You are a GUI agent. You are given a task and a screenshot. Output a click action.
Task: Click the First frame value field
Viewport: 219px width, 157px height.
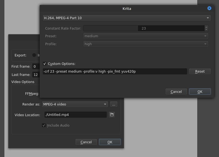pyautogui.click(x=36, y=66)
